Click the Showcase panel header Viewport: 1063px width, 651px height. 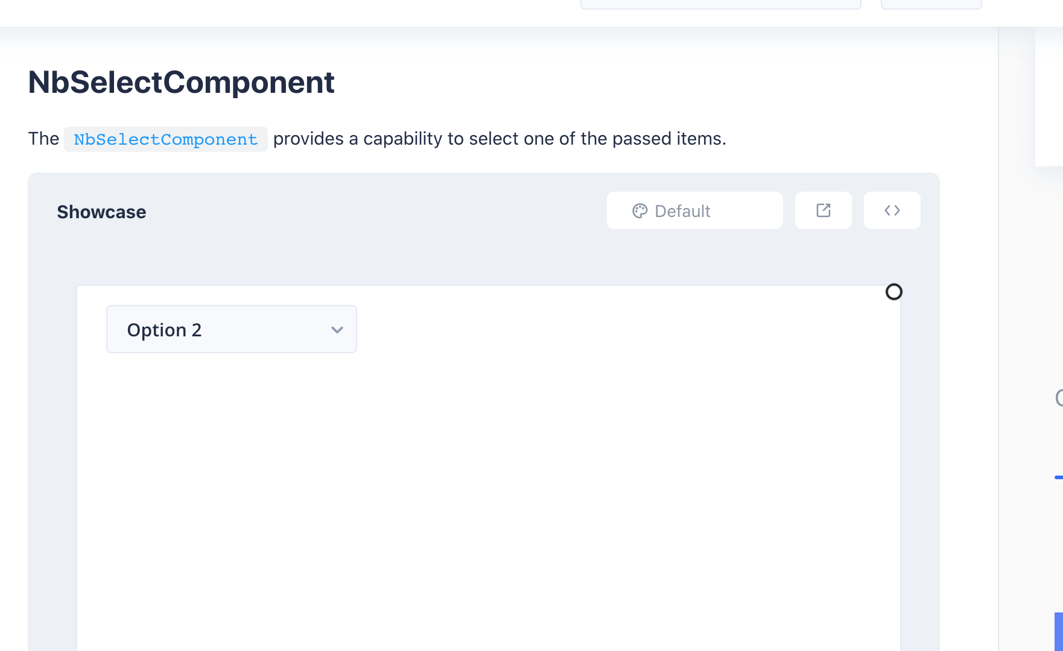101,212
